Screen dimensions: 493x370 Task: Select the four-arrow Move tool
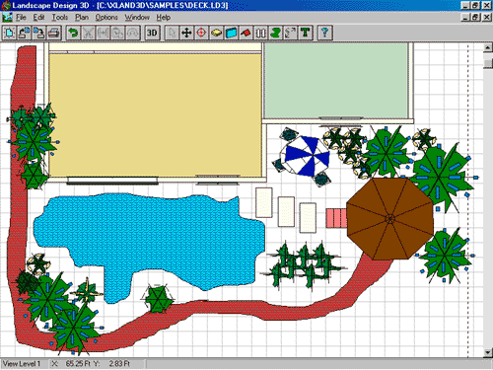[x=186, y=33]
